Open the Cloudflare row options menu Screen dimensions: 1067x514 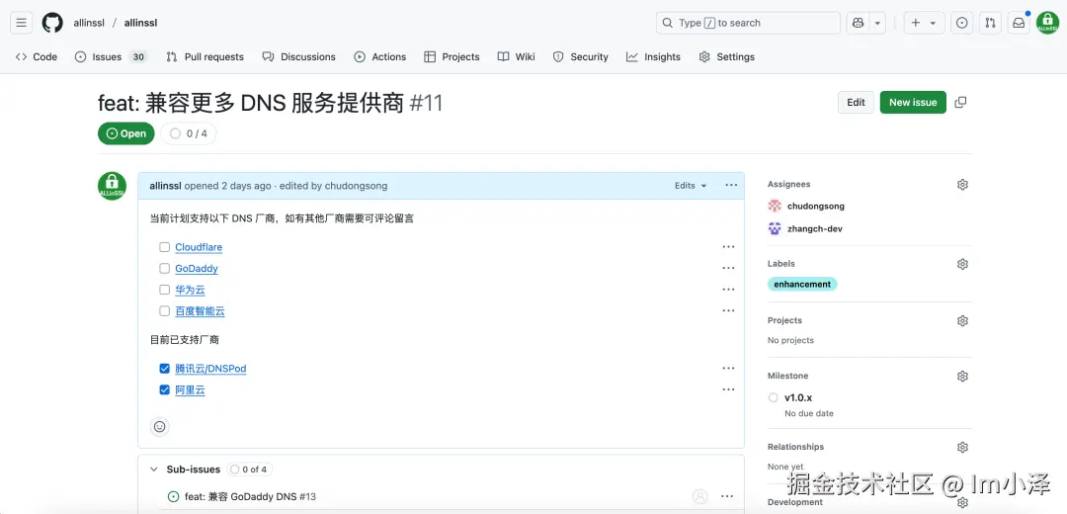coord(728,247)
